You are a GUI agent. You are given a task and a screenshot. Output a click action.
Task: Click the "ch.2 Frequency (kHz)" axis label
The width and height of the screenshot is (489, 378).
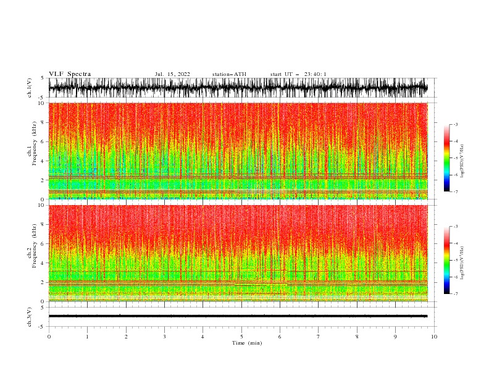point(32,246)
